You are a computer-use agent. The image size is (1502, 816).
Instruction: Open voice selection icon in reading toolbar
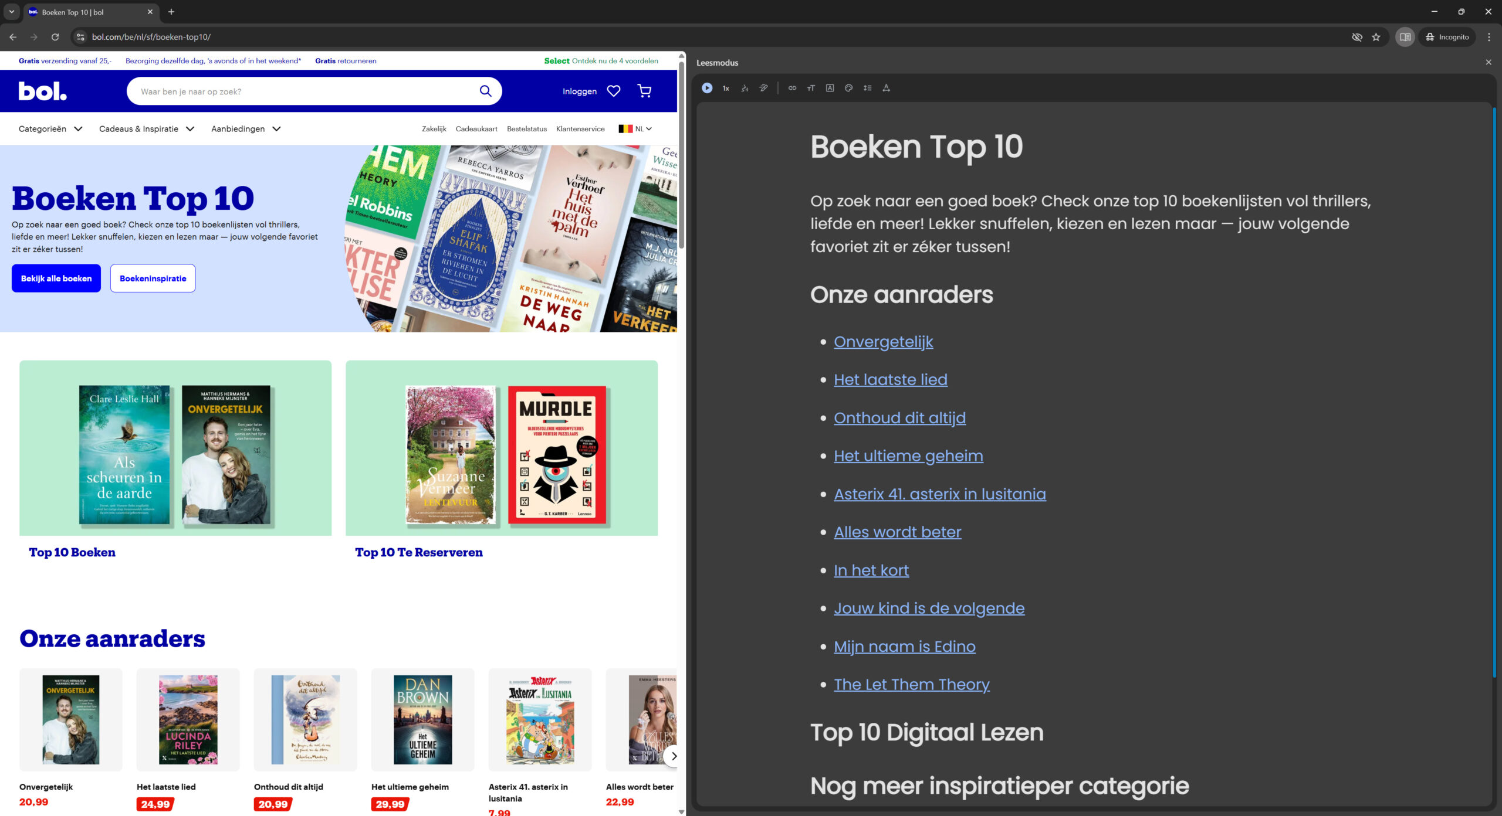(745, 88)
